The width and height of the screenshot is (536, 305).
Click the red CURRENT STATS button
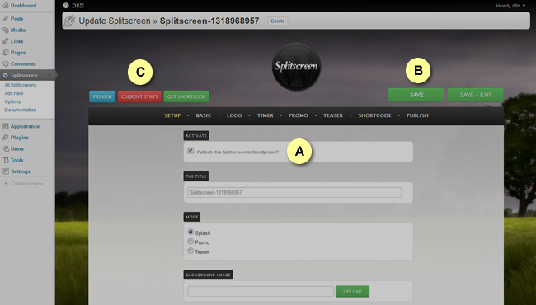click(x=139, y=96)
